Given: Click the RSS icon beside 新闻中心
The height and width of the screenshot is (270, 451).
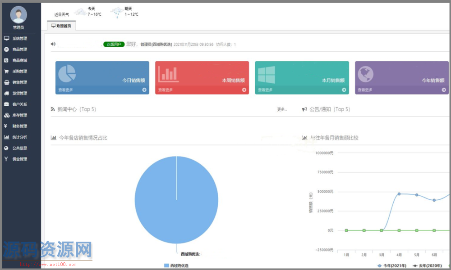Looking at the screenshot, I should click(x=53, y=109).
